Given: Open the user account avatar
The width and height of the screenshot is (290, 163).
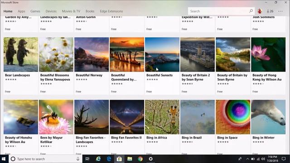Looking at the screenshot, I should click(x=260, y=11).
